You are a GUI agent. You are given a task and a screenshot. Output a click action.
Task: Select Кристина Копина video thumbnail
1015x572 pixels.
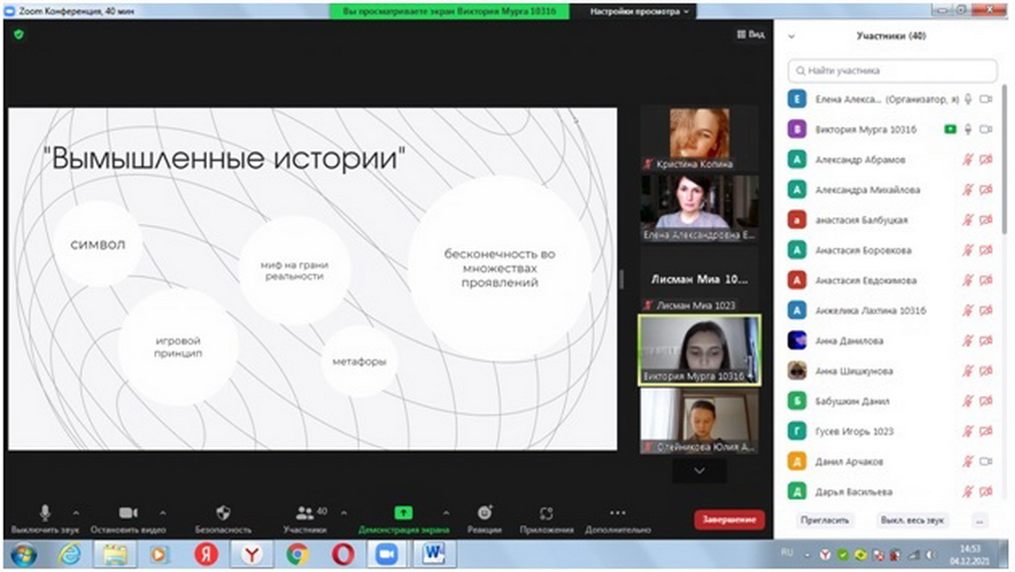[699, 139]
